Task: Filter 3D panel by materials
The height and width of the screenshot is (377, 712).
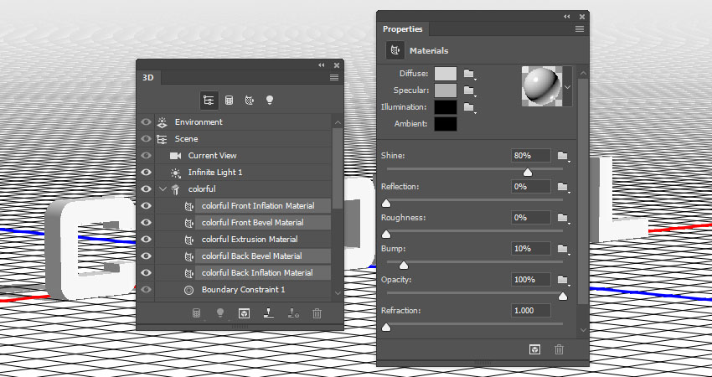Action: click(249, 100)
